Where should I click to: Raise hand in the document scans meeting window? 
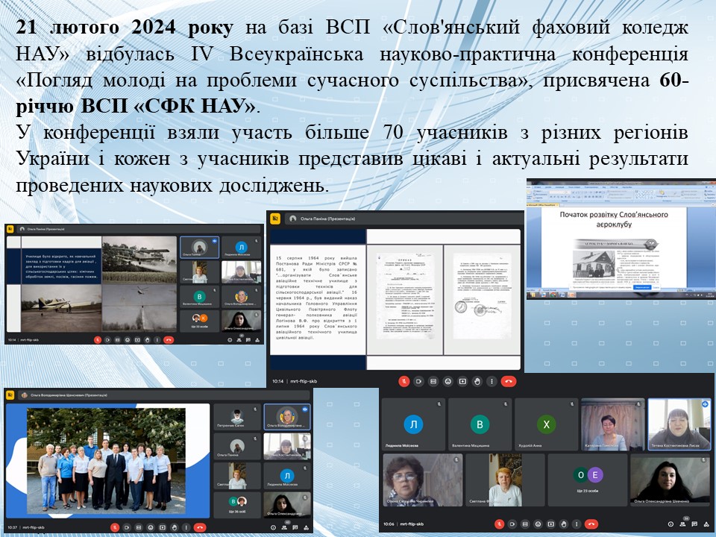click(x=477, y=381)
